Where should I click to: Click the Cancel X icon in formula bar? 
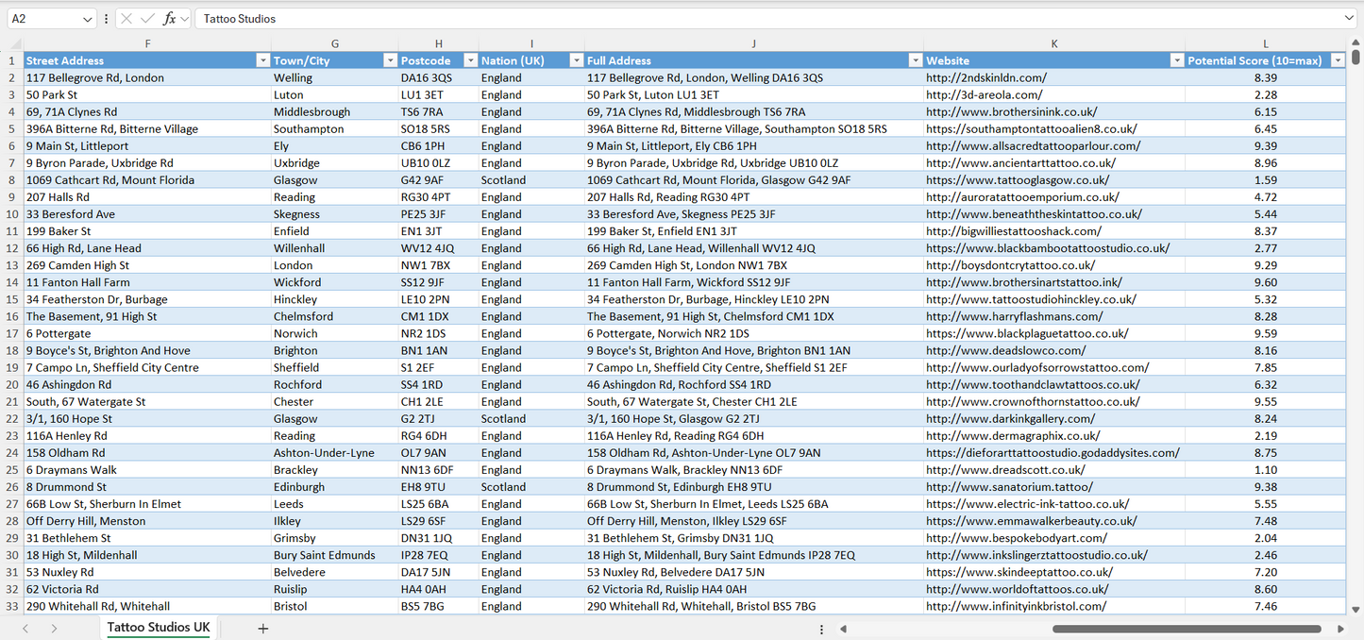tap(126, 19)
